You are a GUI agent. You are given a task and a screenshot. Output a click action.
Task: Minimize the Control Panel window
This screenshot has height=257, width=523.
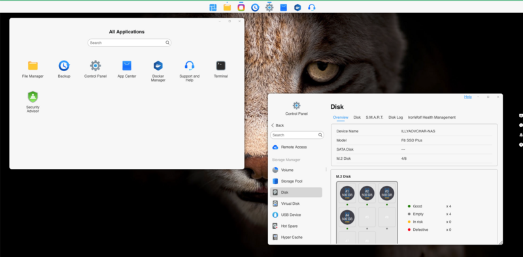tap(478, 97)
